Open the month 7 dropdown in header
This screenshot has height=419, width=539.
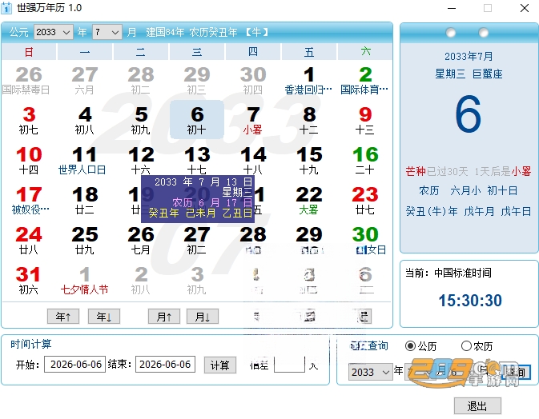[x=107, y=32]
